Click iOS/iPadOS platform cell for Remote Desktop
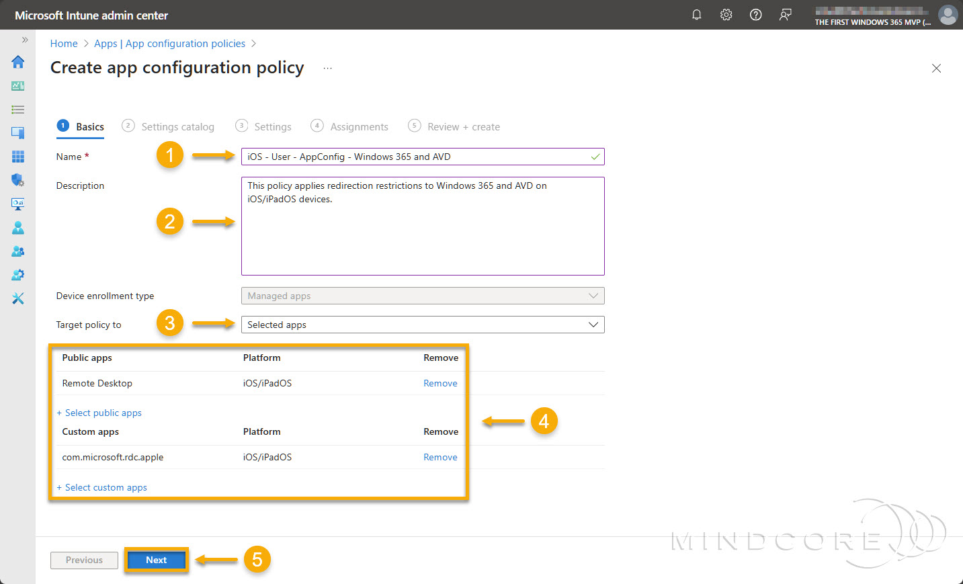Image resolution: width=963 pixels, height=584 pixels. (x=267, y=383)
